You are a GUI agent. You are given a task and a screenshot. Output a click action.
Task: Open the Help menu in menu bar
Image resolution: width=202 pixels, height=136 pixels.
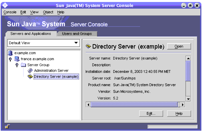[x=61, y=12]
